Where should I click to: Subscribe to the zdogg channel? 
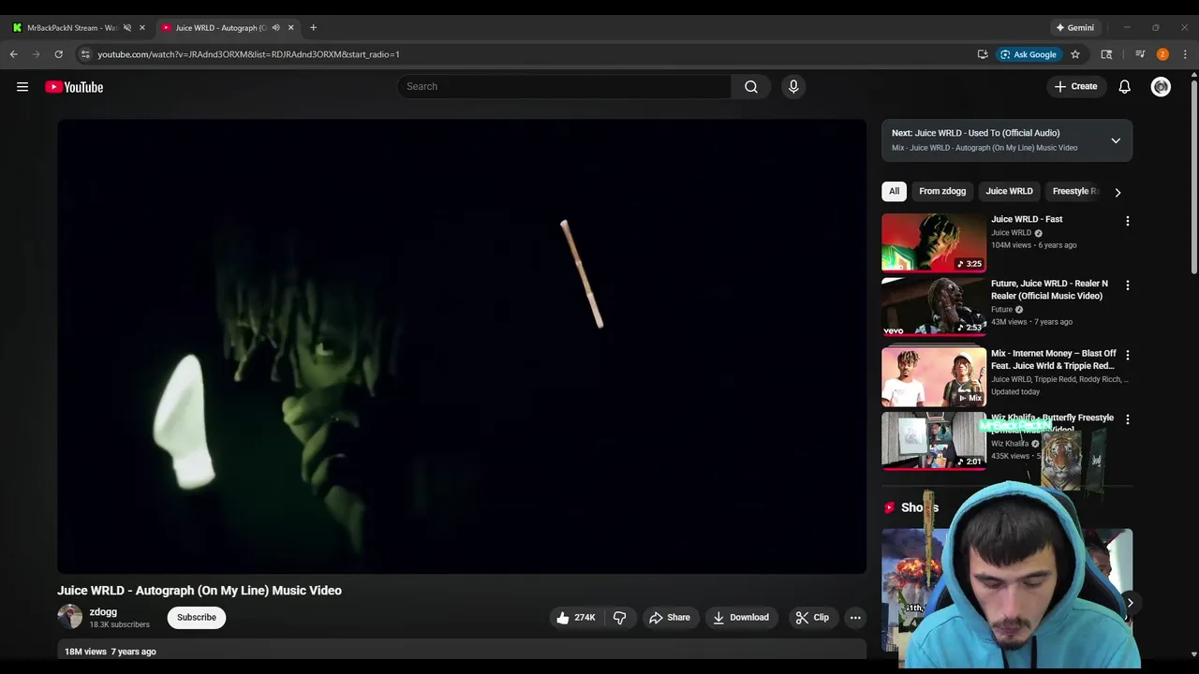point(197,617)
